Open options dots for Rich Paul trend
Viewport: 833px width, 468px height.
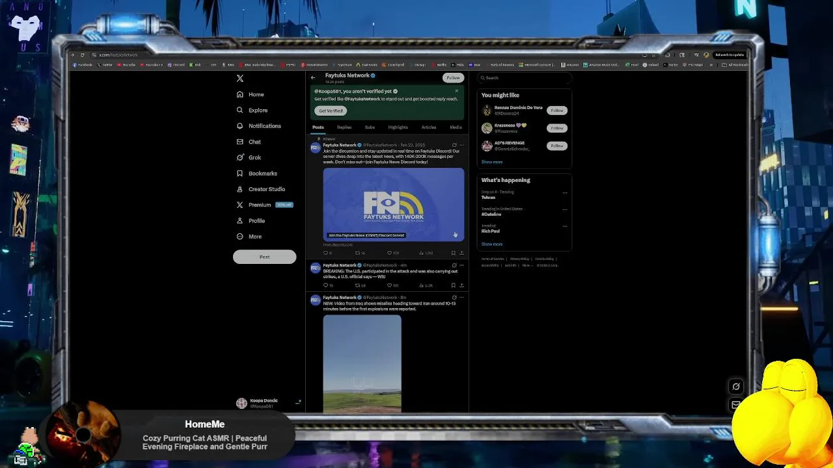pos(565,226)
